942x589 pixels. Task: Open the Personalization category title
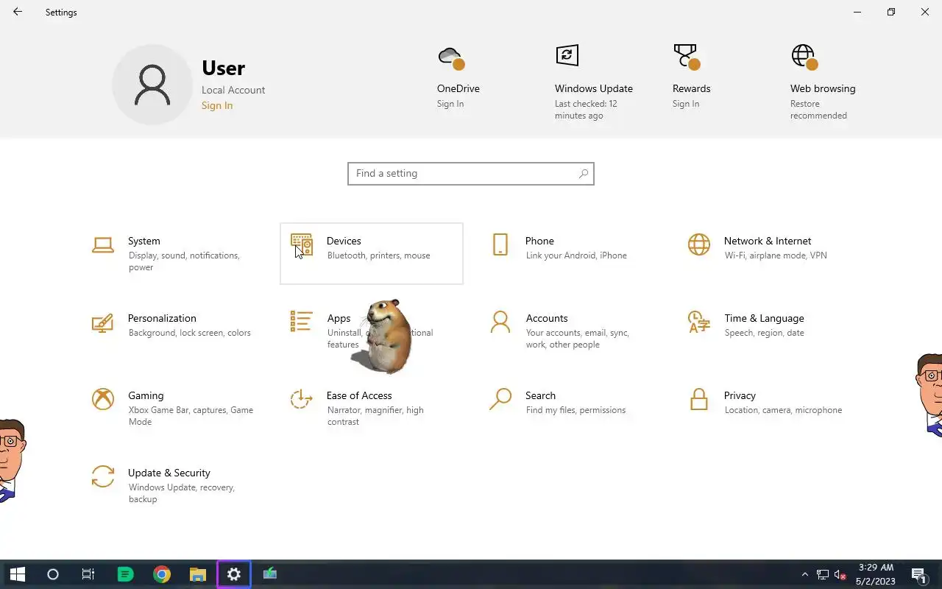(x=162, y=318)
